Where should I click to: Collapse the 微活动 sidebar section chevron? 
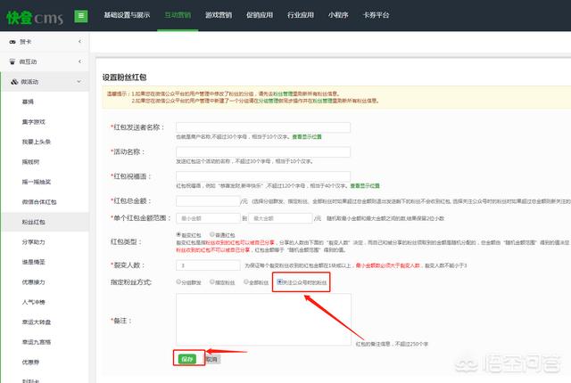[x=79, y=82]
